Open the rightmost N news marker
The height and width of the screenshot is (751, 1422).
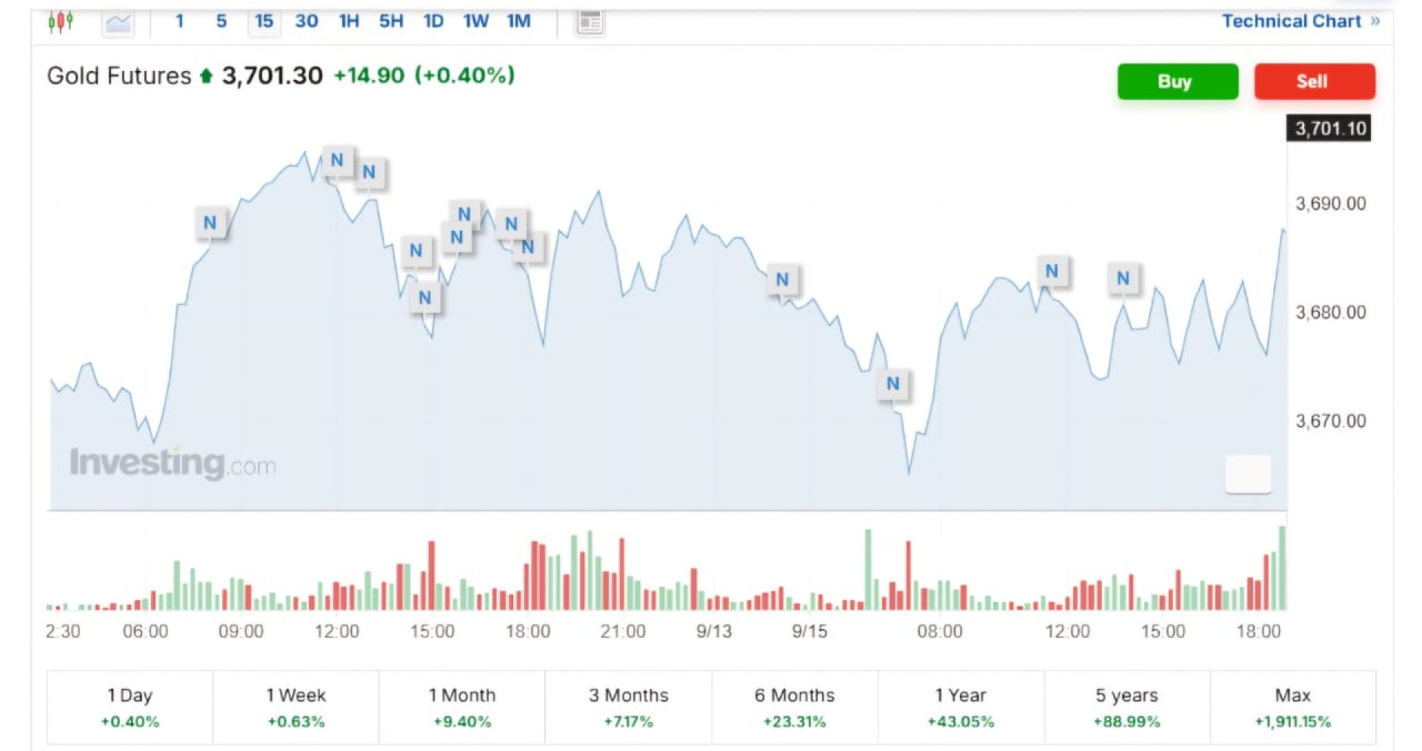click(1123, 278)
